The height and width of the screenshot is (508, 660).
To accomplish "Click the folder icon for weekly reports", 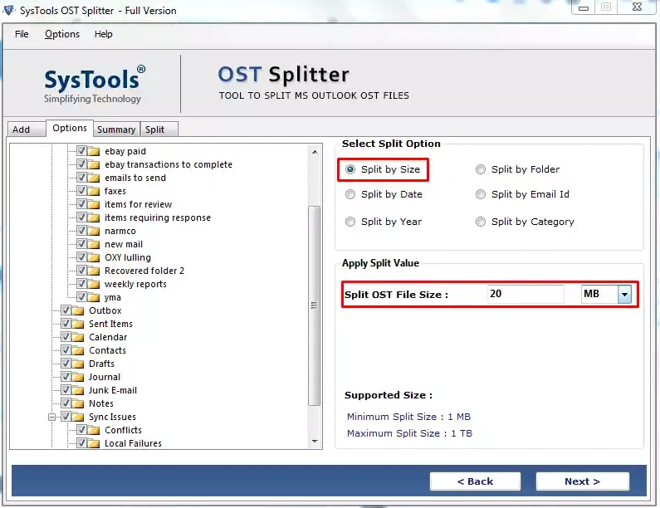I will tap(94, 284).
